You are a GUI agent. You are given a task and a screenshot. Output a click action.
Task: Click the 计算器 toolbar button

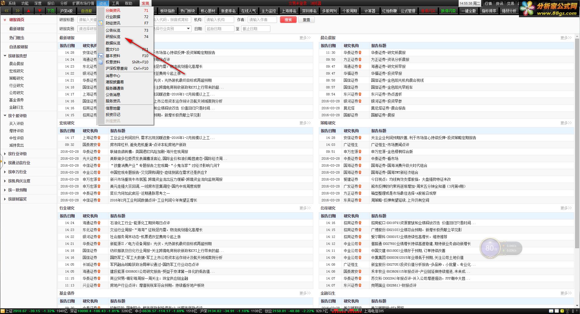pos(370,11)
